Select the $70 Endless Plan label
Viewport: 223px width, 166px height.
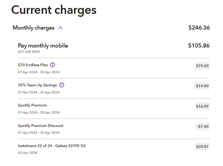[x=33, y=65]
